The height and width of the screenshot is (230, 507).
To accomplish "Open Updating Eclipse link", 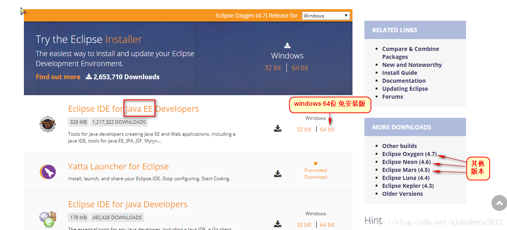I will (x=405, y=89).
